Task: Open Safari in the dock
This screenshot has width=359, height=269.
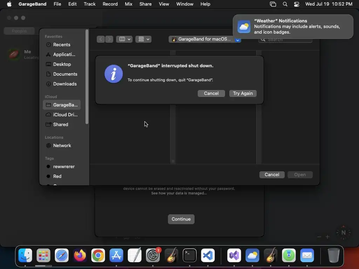Action: (62, 255)
